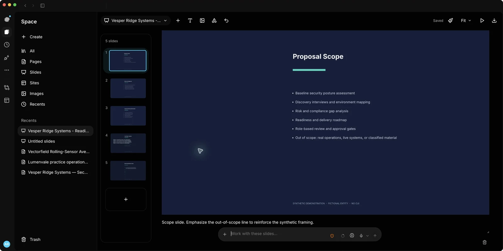Add a new element with the toolbar plus icon
Image resolution: width=503 pixels, height=251 pixels.
coord(178,20)
